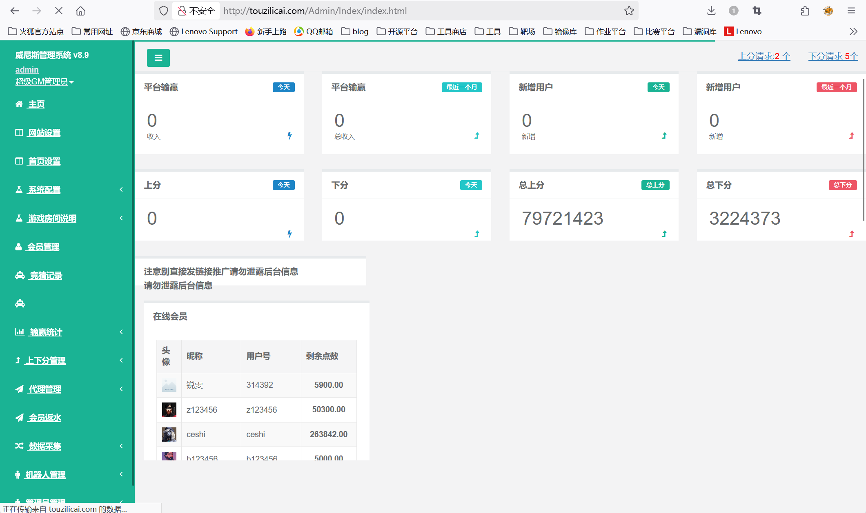Click 上分请求 2个 link
This screenshot has width=866, height=513.
764,56
